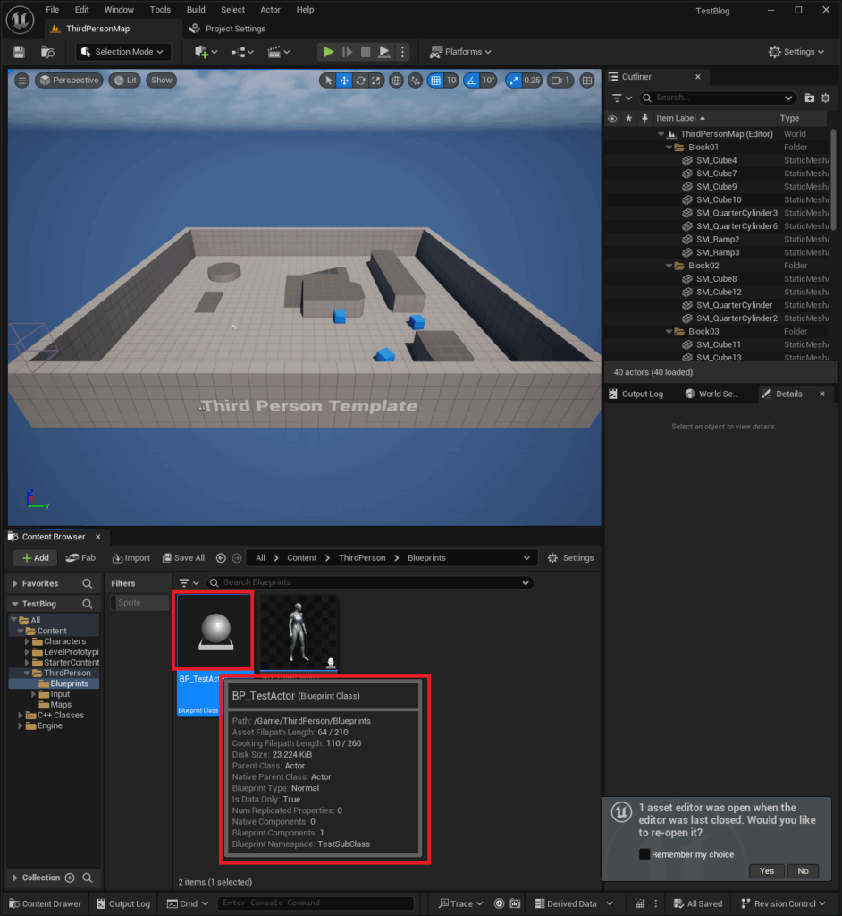Viewport: 842px width, 916px height.
Task: Activate the Scale gizmo tool
Action: click(x=376, y=81)
